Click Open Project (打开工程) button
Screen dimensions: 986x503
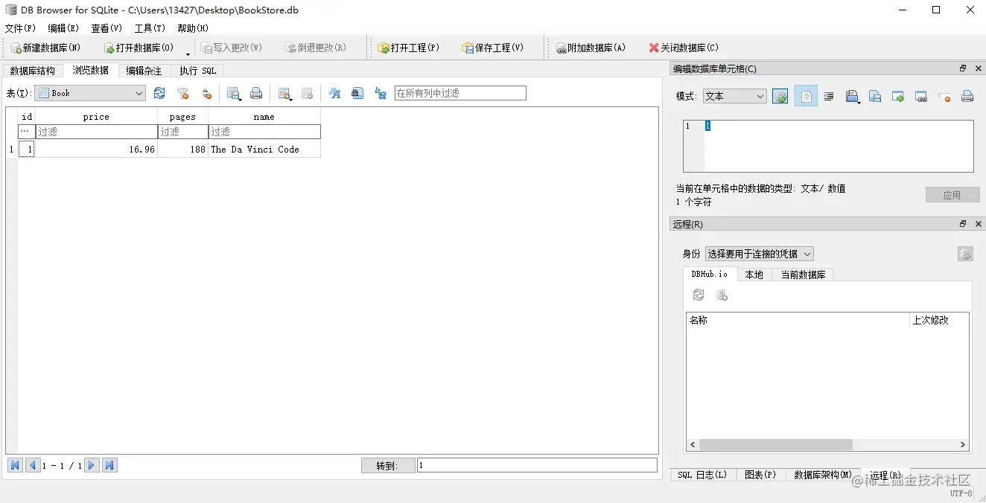tap(409, 48)
